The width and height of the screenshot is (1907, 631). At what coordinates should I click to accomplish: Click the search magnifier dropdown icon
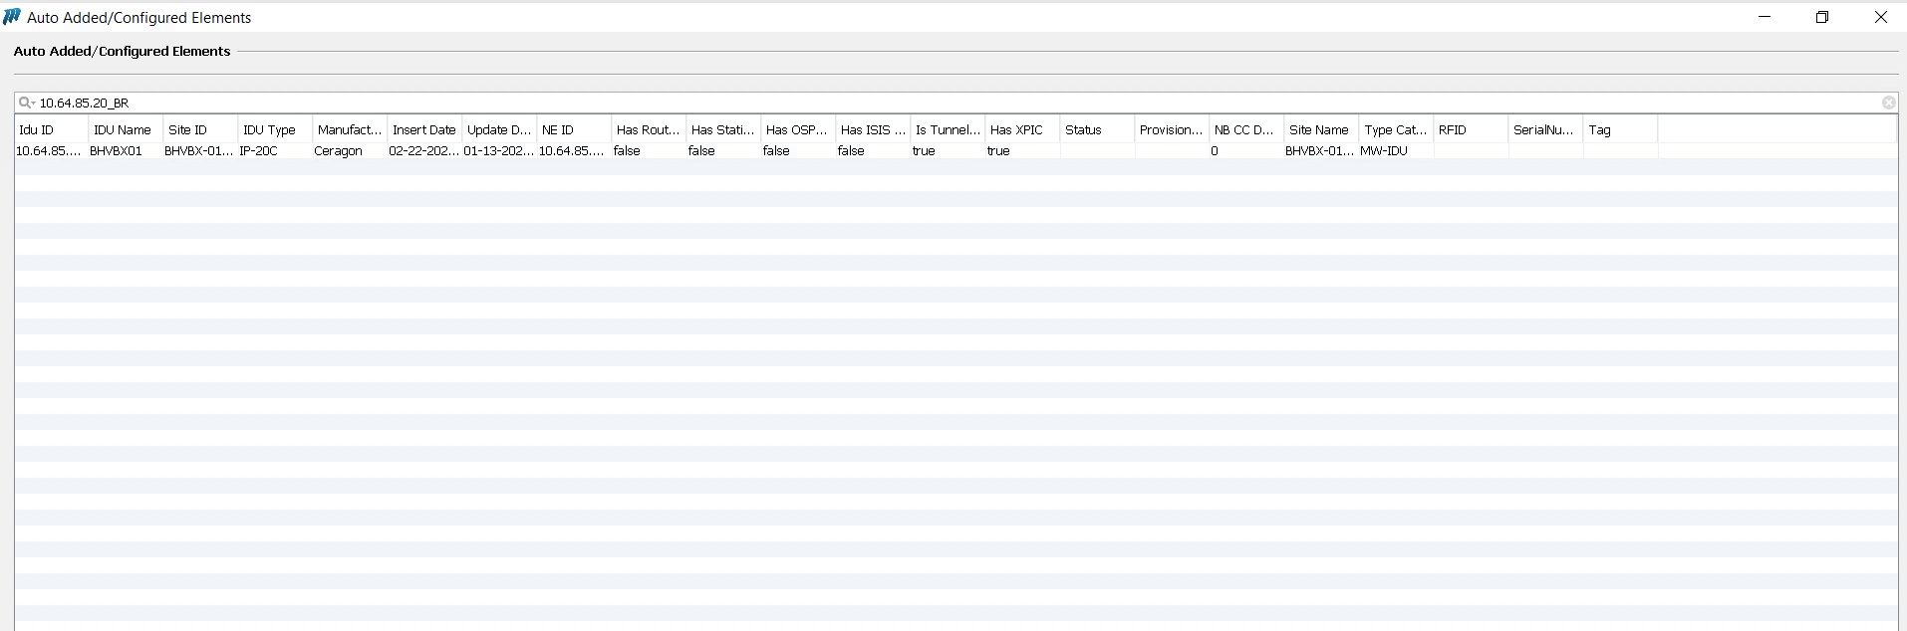tap(26, 103)
